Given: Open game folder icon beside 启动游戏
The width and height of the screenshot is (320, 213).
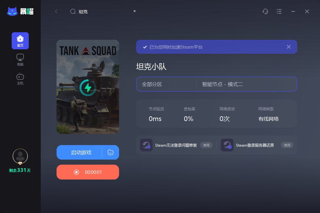Looking at the screenshot, I should coord(111,152).
